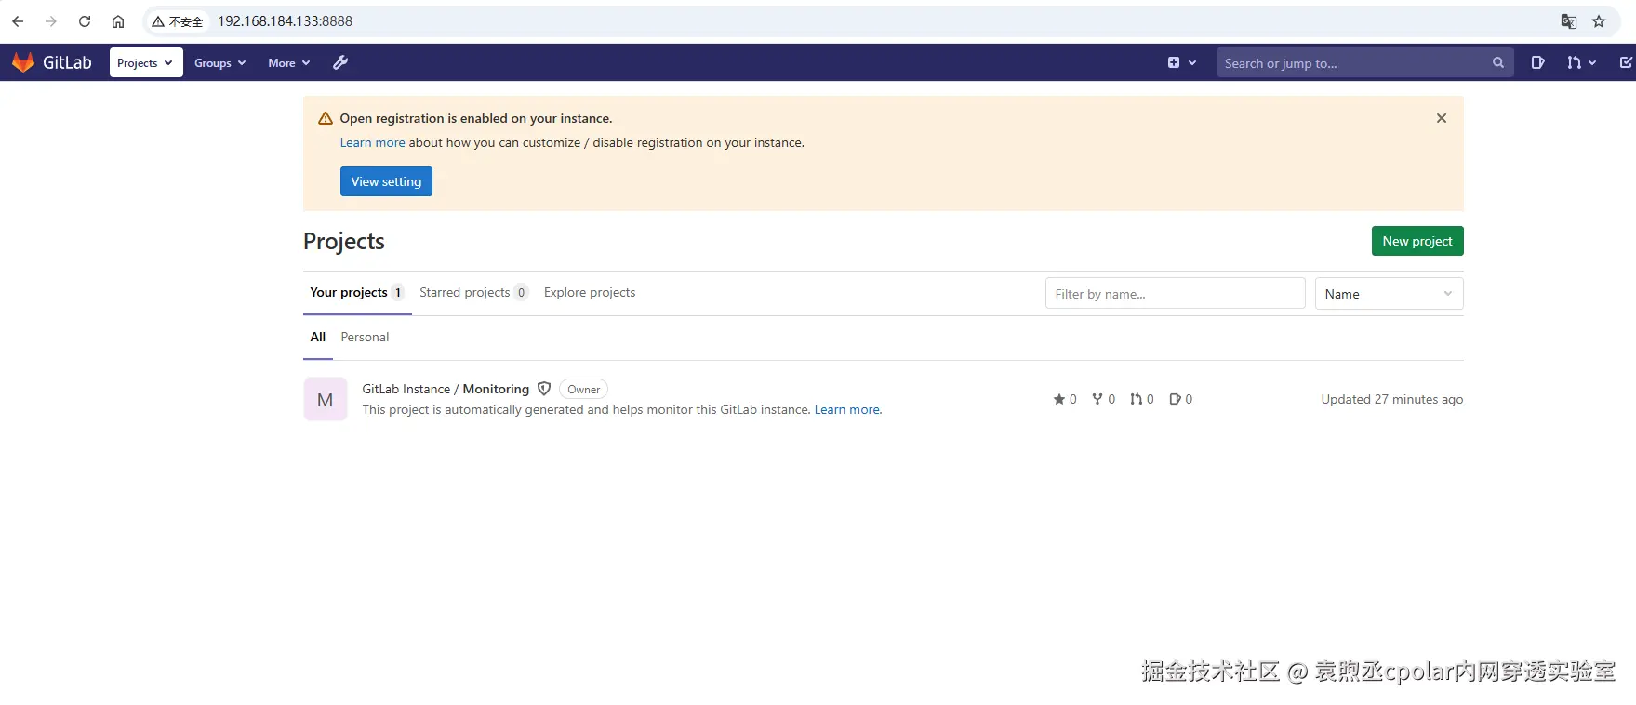1636x705 pixels.
Task: Click the browser address bar URL
Action: (x=286, y=21)
